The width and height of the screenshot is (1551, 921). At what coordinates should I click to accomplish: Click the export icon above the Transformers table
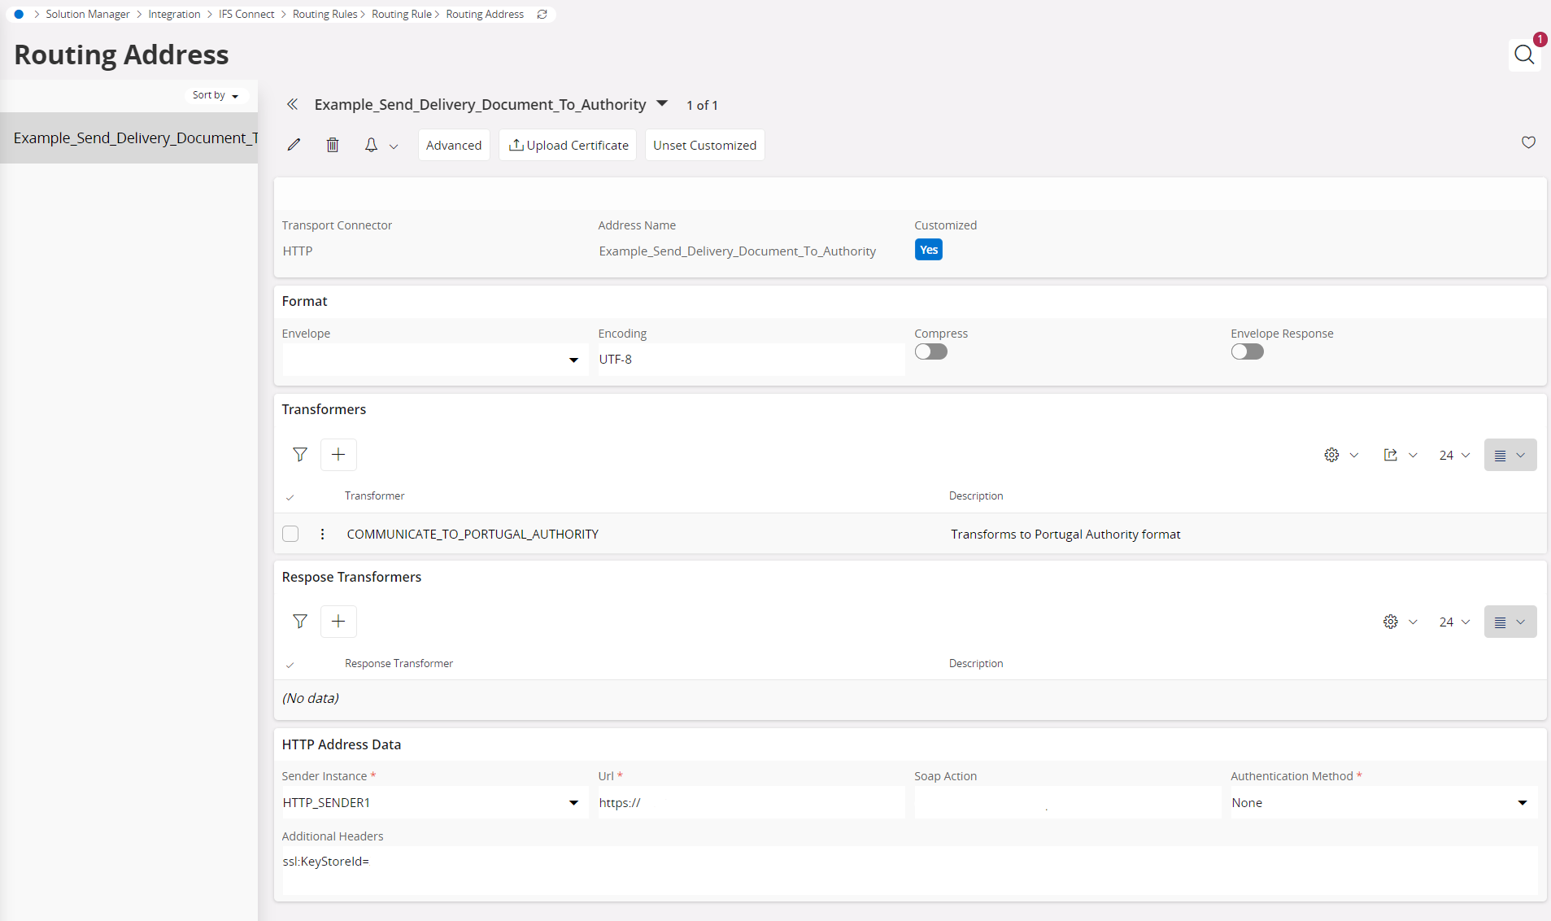[x=1391, y=455]
